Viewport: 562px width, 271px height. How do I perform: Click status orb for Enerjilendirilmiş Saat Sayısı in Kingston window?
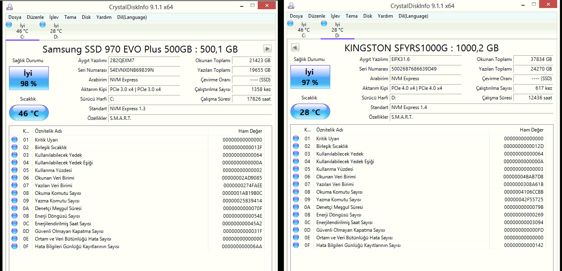click(x=296, y=222)
